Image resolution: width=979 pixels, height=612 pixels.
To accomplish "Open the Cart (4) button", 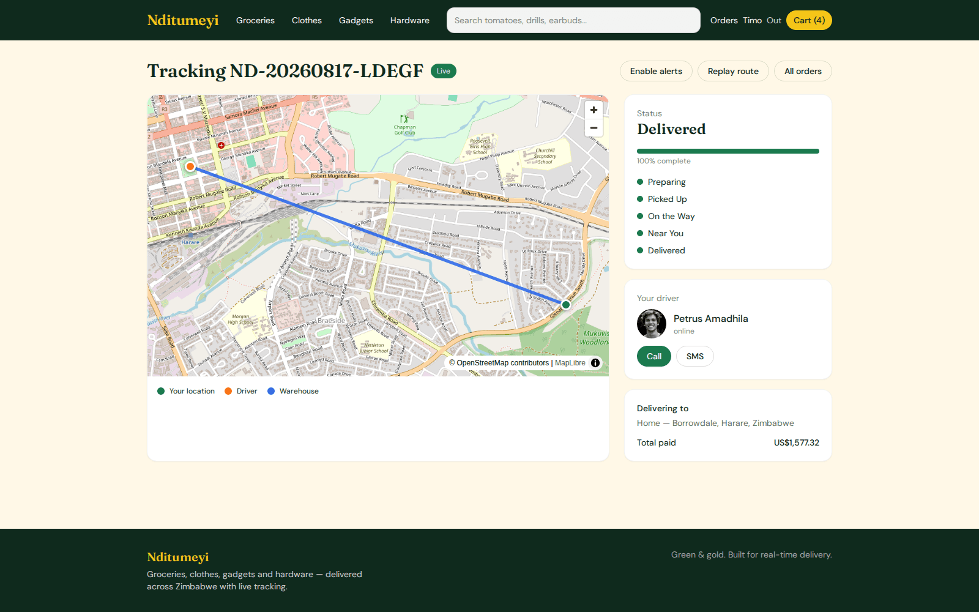I will (809, 20).
